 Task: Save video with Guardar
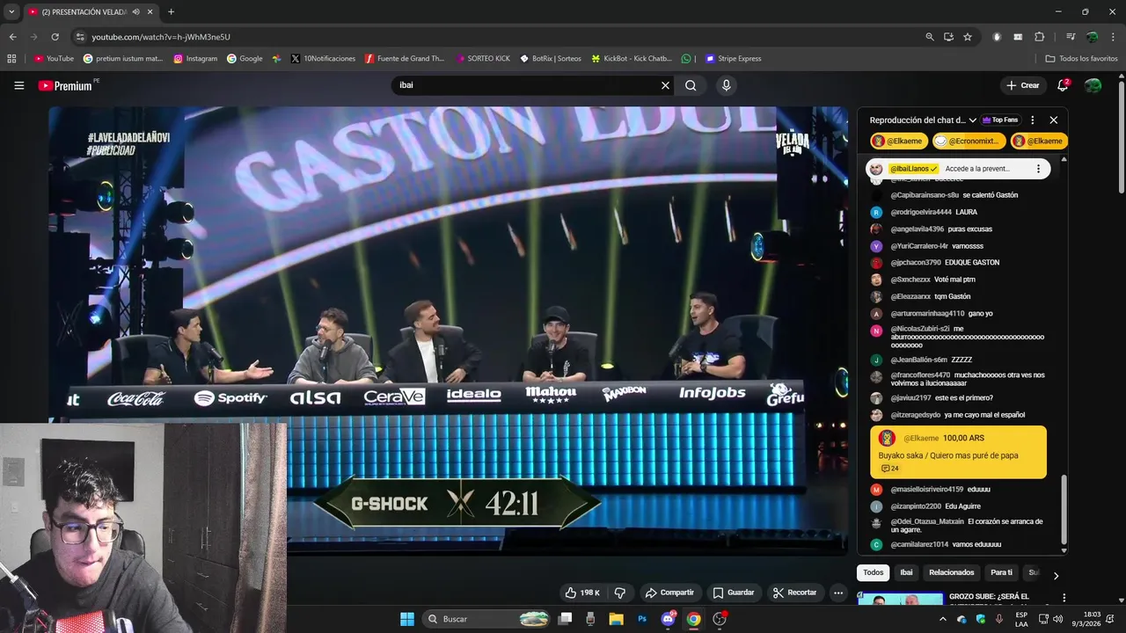click(x=734, y=593)
